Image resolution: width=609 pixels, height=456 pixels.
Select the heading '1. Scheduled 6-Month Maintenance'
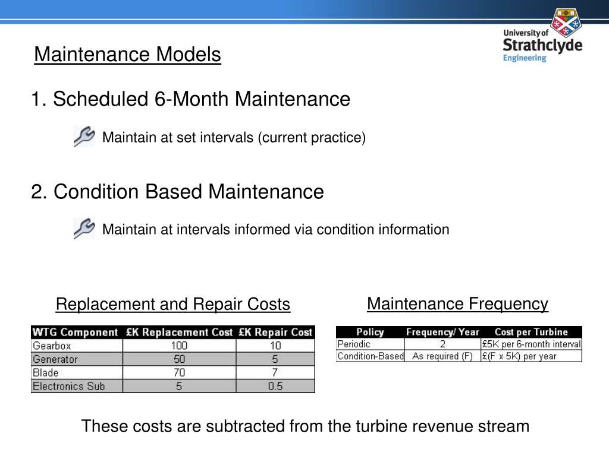(x=190, y=99)
